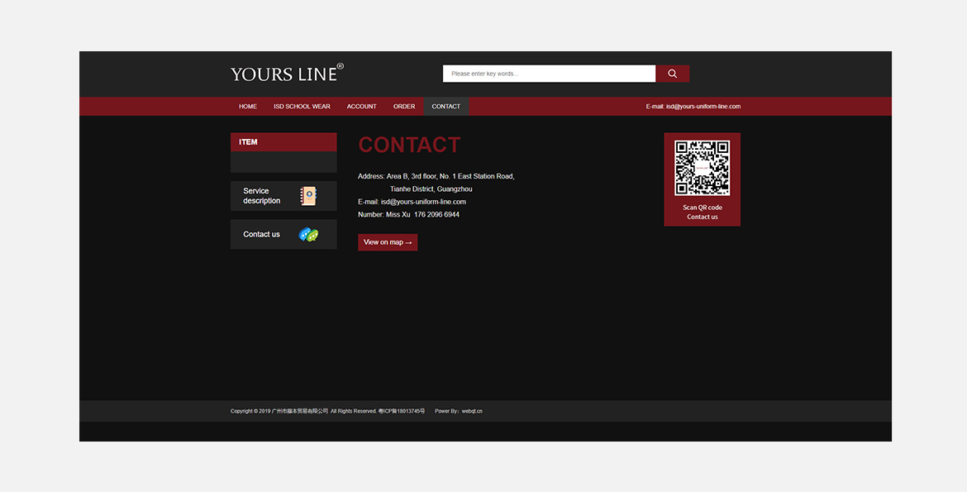
Task: Click the QR code image
Action: pos(702,168)
